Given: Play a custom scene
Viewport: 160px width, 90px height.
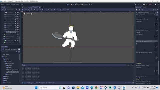Looking at the screenshot, I should pyautogui.click(x=147, y=4).
